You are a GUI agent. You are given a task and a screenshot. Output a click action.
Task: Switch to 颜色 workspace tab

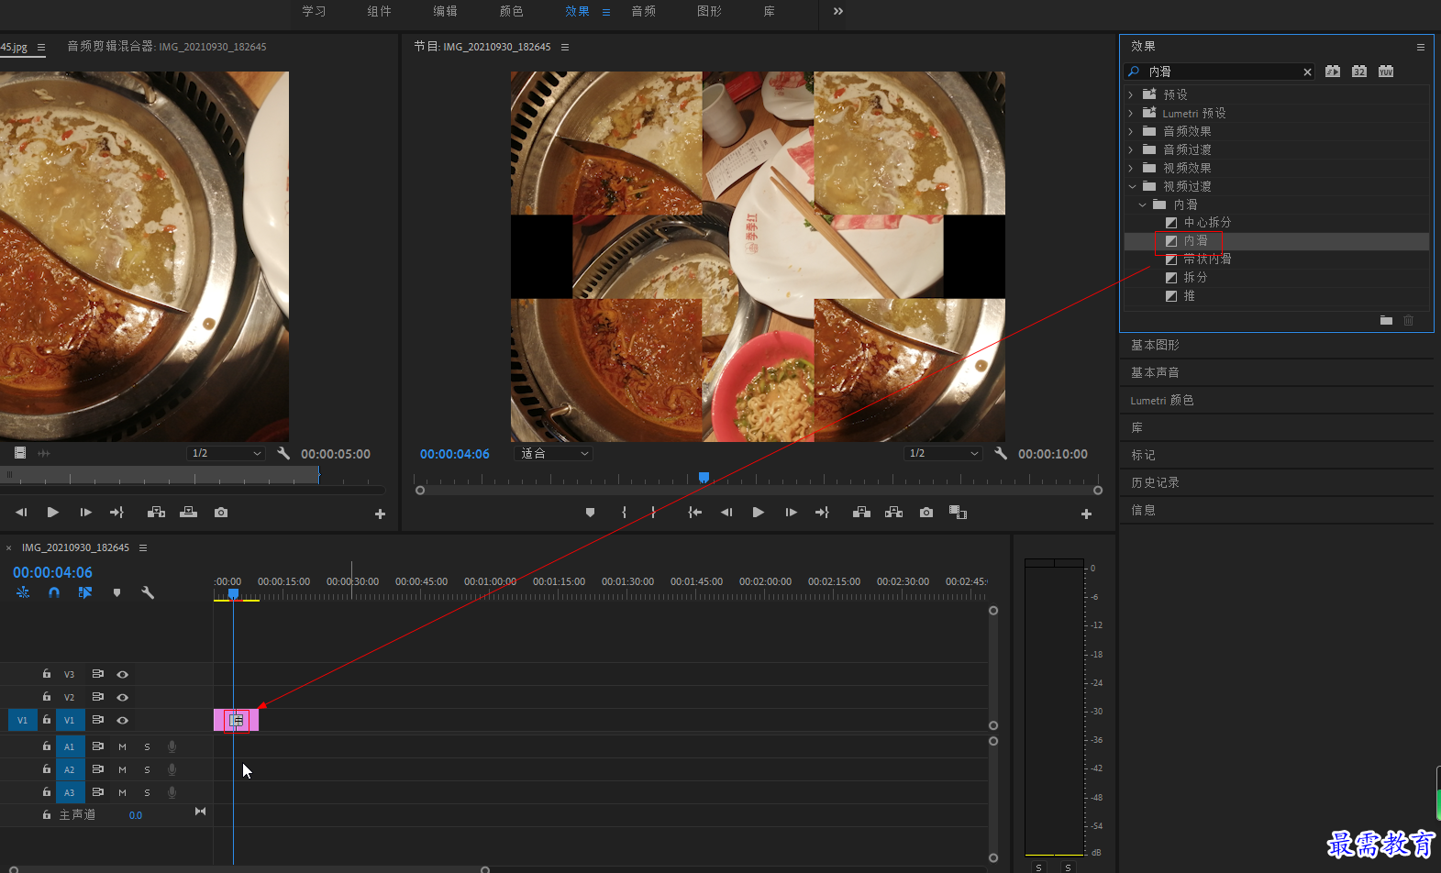[x=511, y=11]
